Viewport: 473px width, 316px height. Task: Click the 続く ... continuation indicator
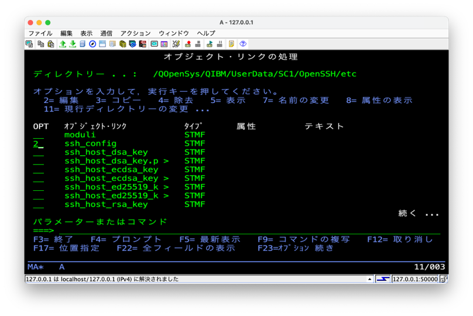(419, 214)
